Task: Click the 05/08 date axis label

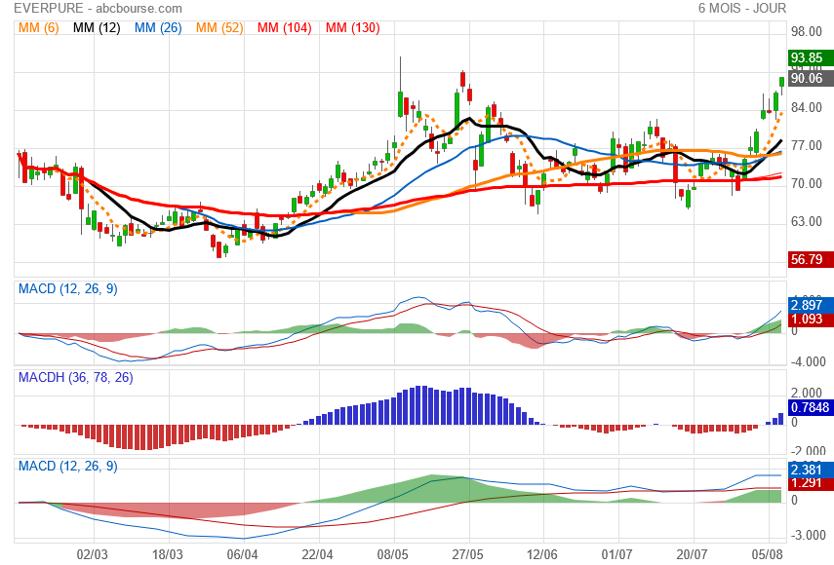Action: pos(768,555)
